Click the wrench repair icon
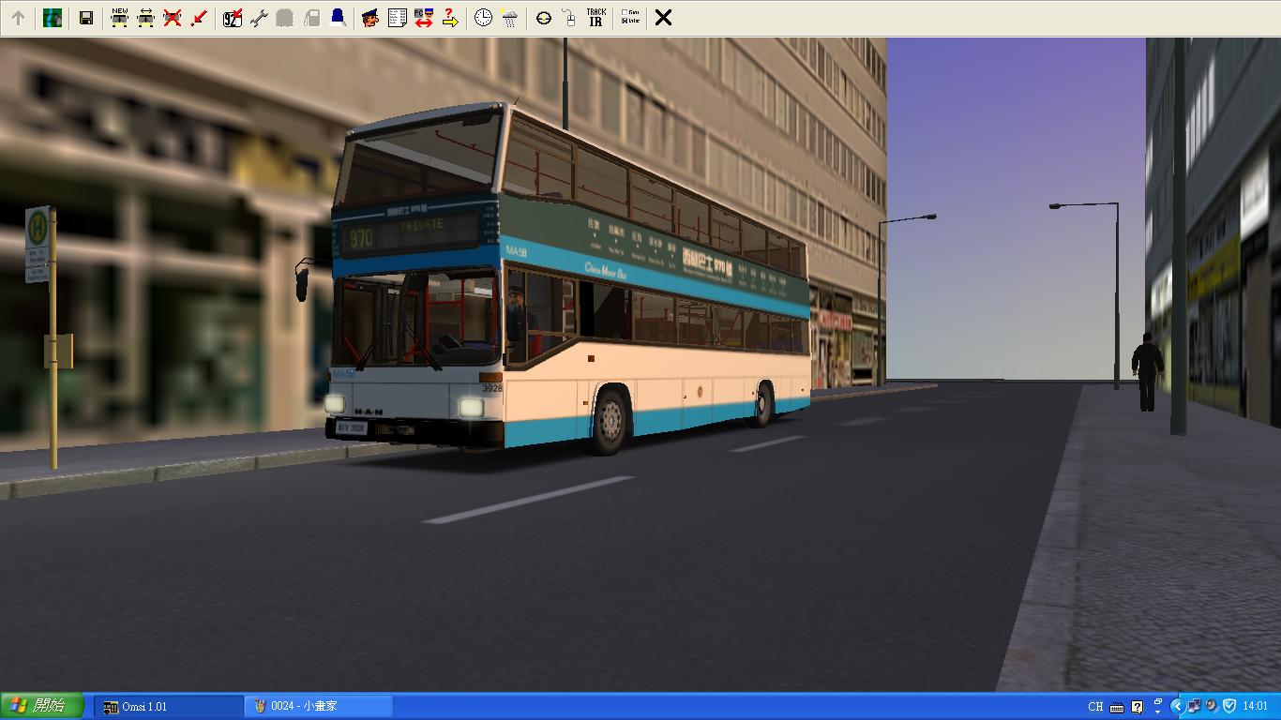Viewport: 1281px width, 720px height. tap(259, 18)
